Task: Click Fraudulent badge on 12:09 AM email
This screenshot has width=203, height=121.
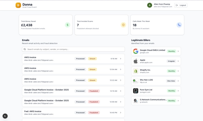Action: [94, 102]
